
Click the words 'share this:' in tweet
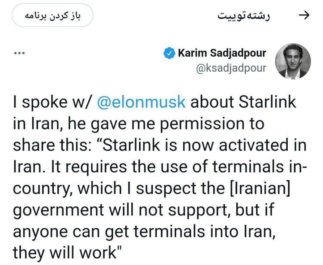tap(52, 145)
